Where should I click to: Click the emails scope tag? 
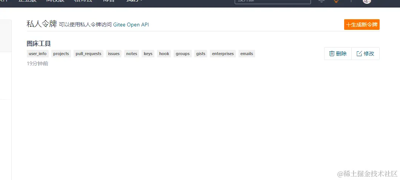pyautogui.click(x=247, y=54)
